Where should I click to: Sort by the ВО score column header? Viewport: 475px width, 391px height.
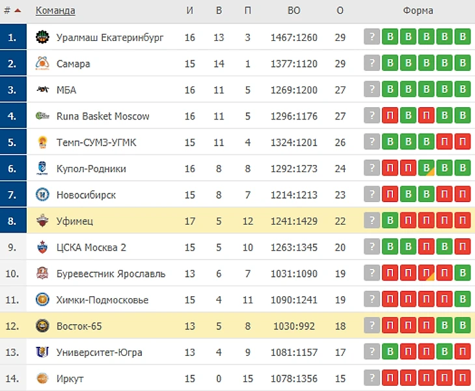coord(294,11)
